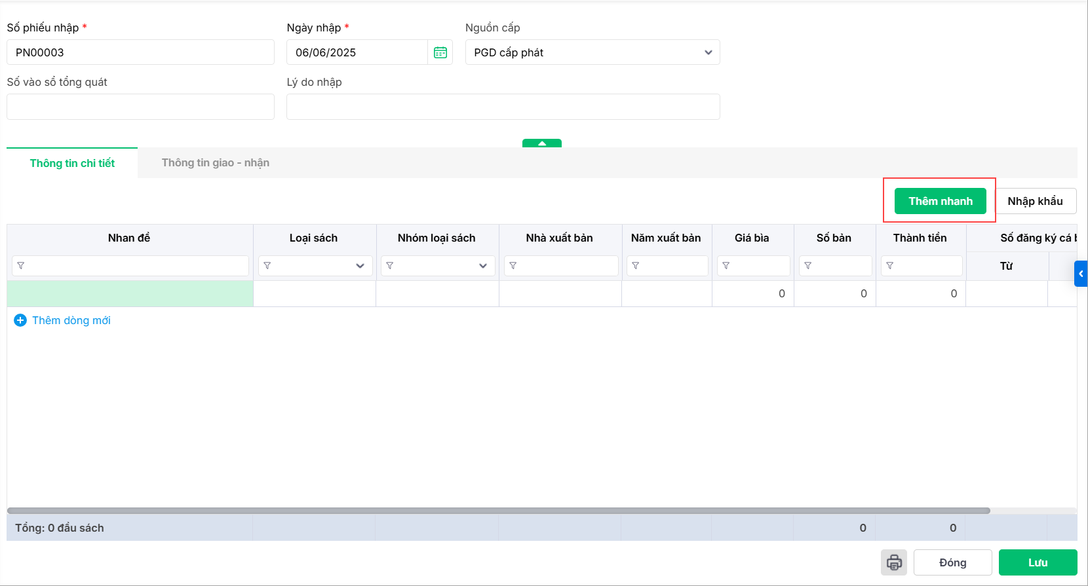1088x586 pixels.
Task: Click the print icon button
Action: click(894, 562)
